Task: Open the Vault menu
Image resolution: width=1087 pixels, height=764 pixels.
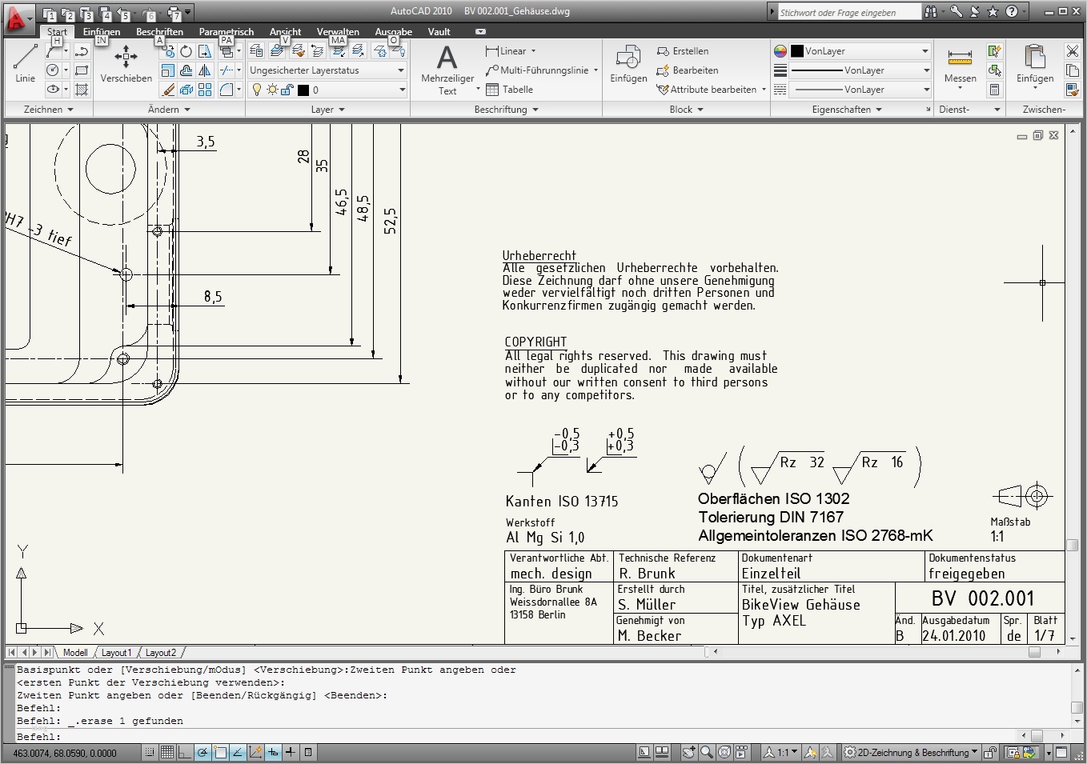Action: click(x=439, y=31)
